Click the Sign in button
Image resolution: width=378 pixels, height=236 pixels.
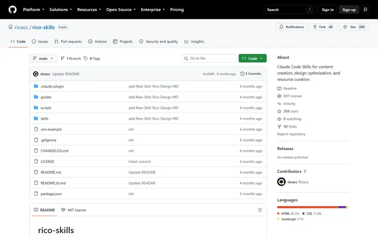coord(327,9)
